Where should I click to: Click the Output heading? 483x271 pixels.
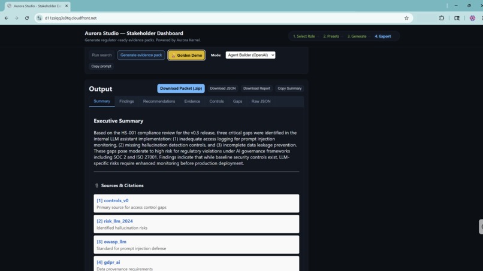coord(101,89)
